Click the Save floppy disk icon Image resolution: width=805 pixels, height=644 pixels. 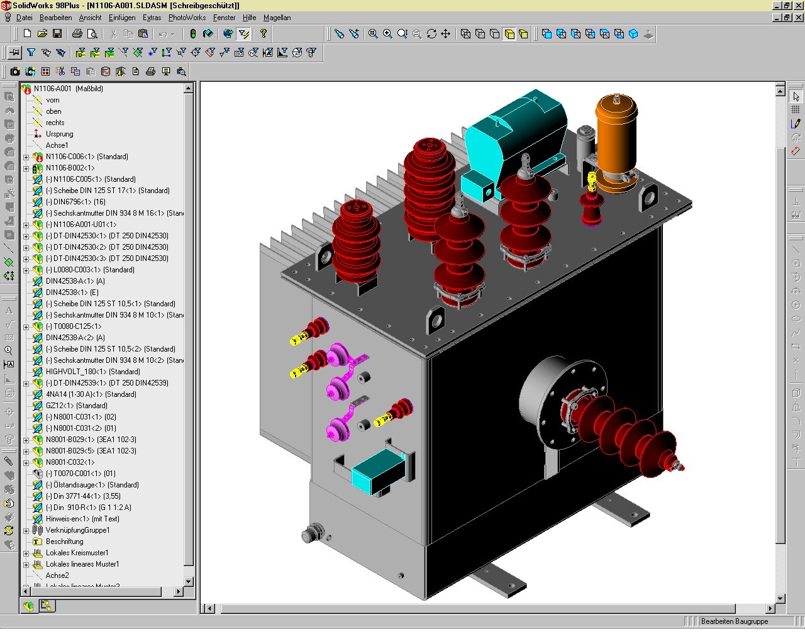(57, 33)
